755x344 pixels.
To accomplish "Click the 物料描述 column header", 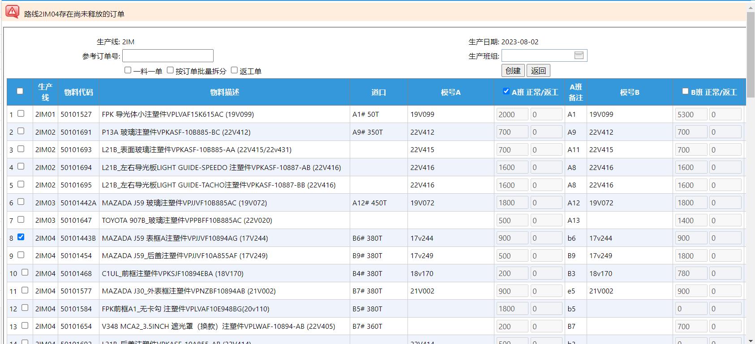I will [x=224, y=92].
